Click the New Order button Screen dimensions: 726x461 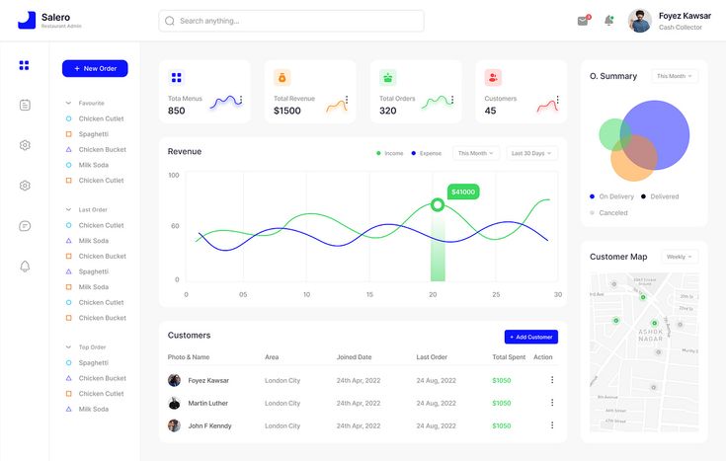pos(95,68)
